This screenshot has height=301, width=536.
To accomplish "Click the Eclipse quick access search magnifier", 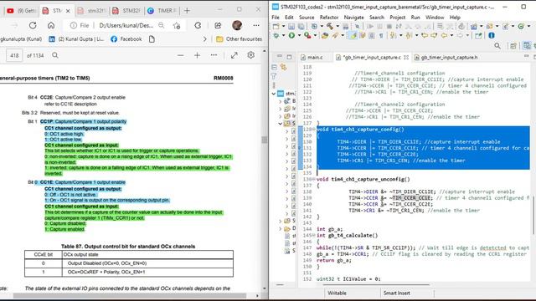I will pyautogui.click(x=497, y=46).
